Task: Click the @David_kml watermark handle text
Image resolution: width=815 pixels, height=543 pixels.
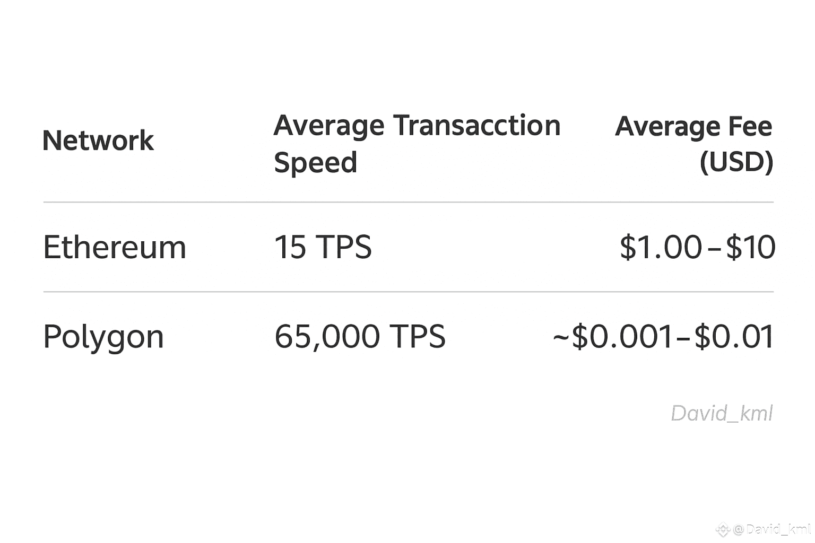Action: (x=772, y=529)
